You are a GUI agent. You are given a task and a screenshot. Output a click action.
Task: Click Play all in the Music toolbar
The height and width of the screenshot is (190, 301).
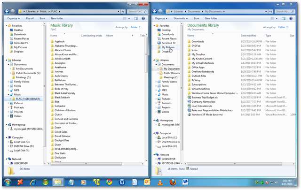(30, 18)
